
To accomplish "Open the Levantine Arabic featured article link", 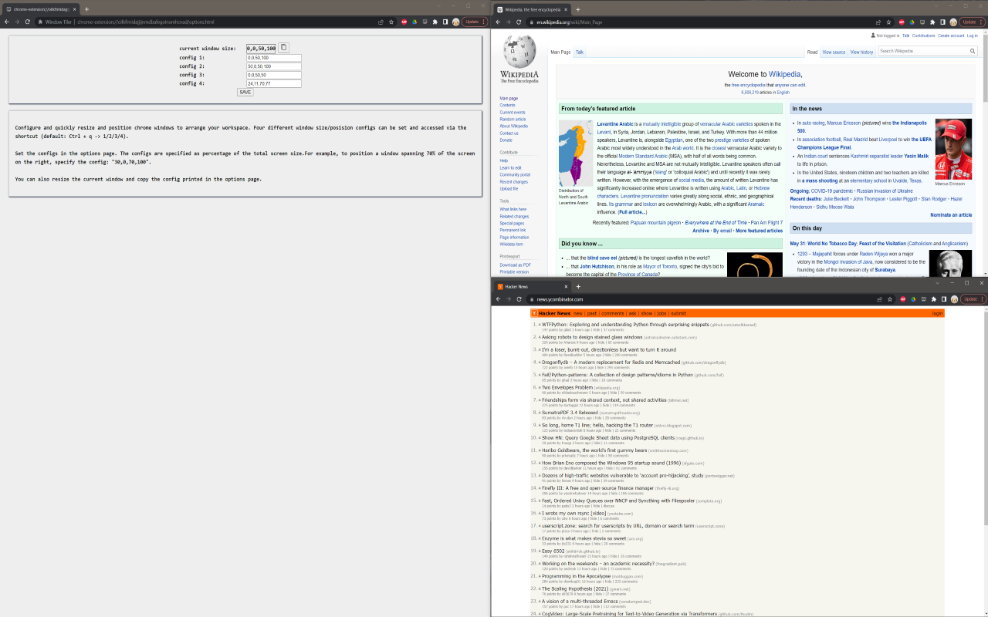I will pos(614,123).
